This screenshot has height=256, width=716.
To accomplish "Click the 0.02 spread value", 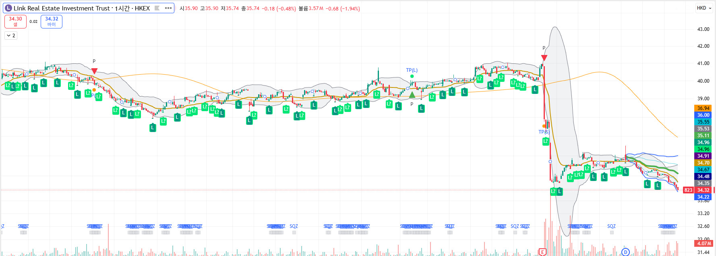I will click(33, 22).
